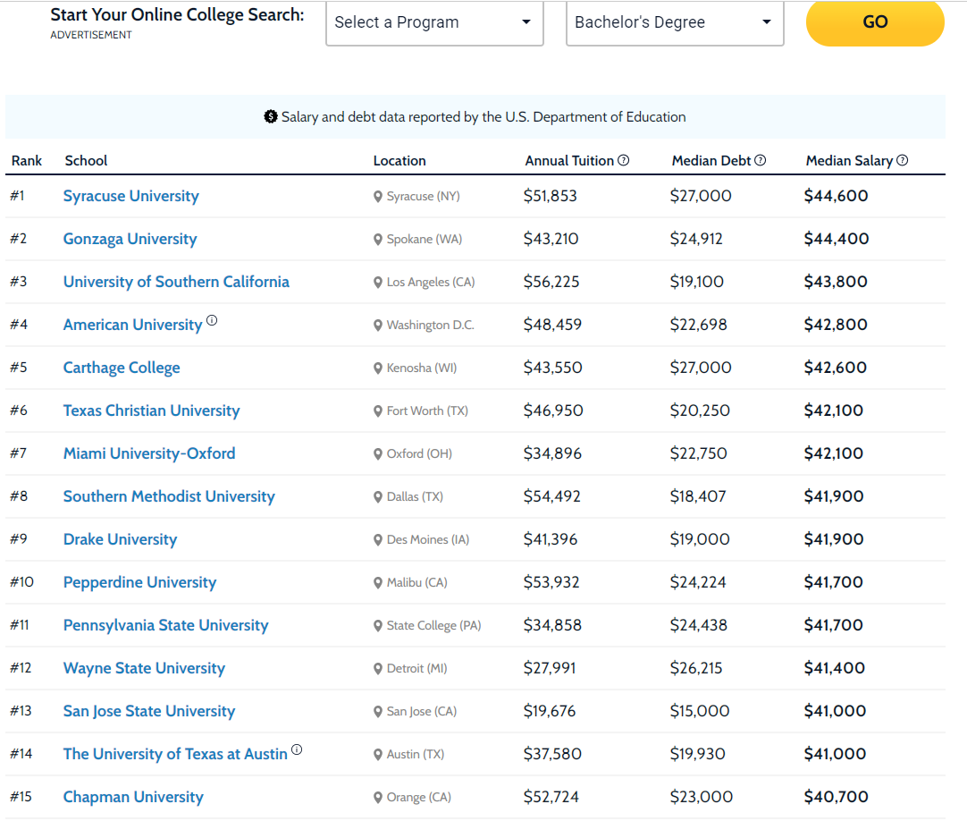Click the Median Debt column header text
This screenshot has width=967, height=821.
click(x=711, y=160)
